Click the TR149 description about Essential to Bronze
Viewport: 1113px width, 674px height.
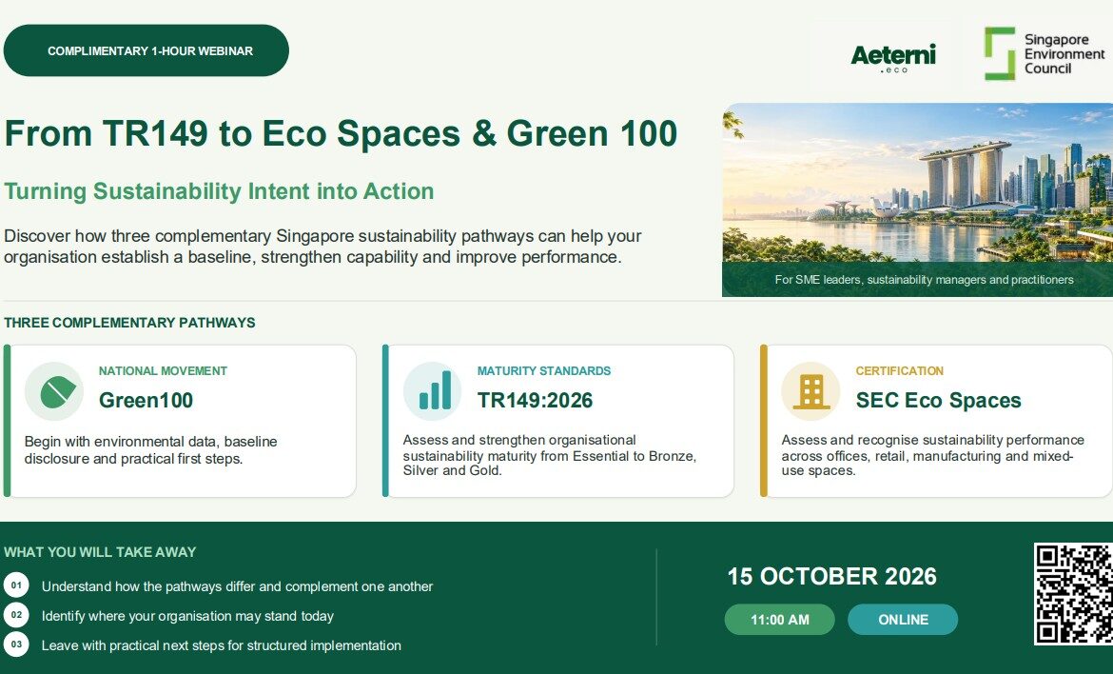click(550, 454)
